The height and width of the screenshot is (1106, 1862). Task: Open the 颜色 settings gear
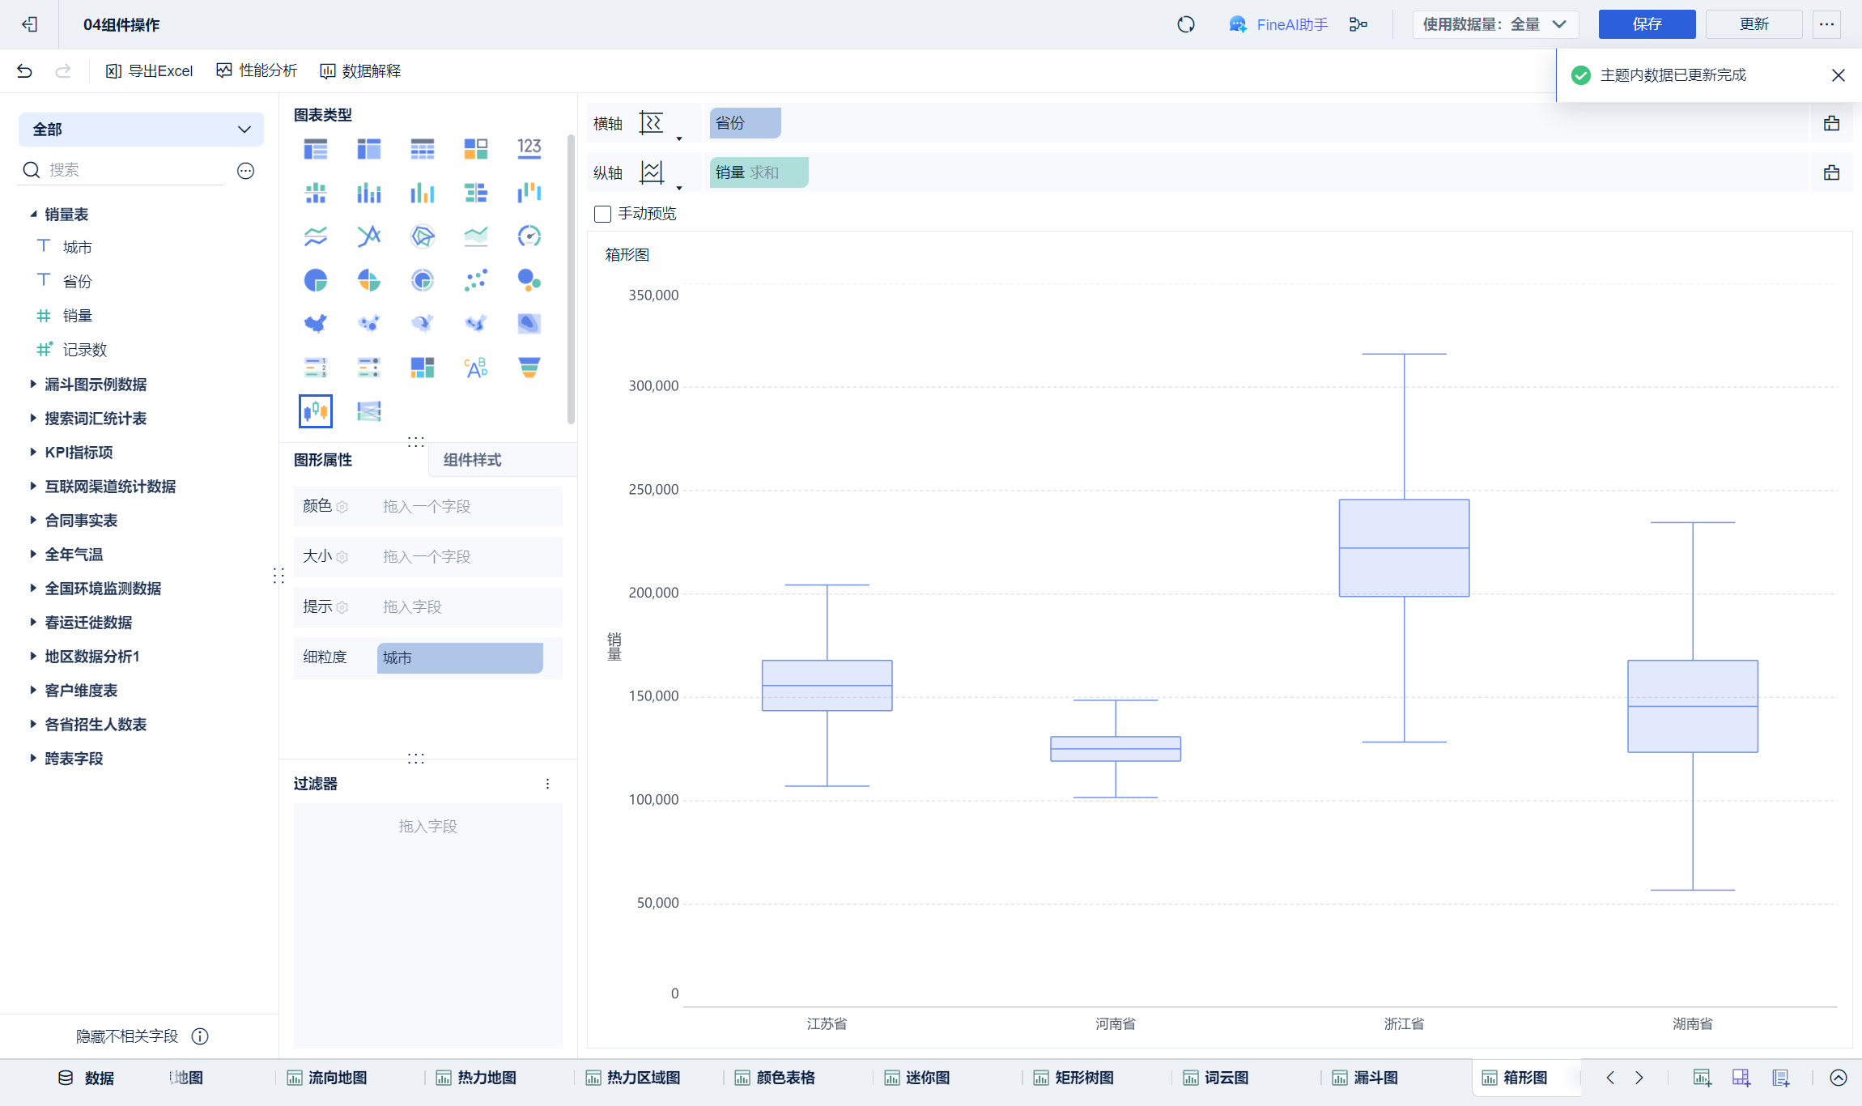pos(342,507)
